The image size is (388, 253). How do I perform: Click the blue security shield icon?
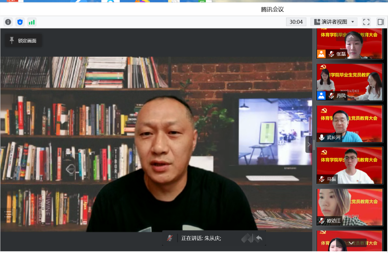pos(20,22)
